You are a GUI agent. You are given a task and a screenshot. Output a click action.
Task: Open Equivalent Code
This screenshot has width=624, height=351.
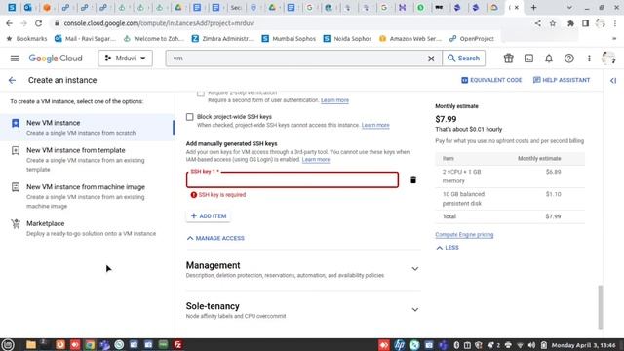tap(491, 80)
